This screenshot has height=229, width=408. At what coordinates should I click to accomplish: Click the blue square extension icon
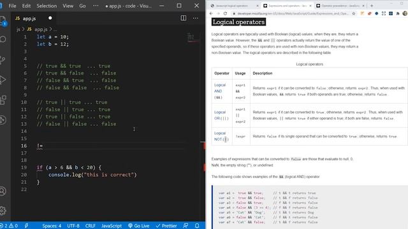(391, 13)
